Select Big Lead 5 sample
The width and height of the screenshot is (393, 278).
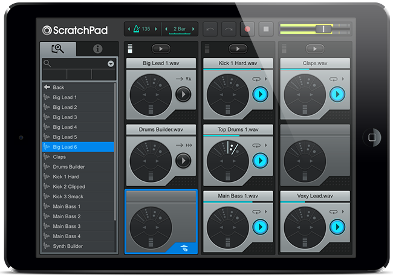click(x=78, y=137)
